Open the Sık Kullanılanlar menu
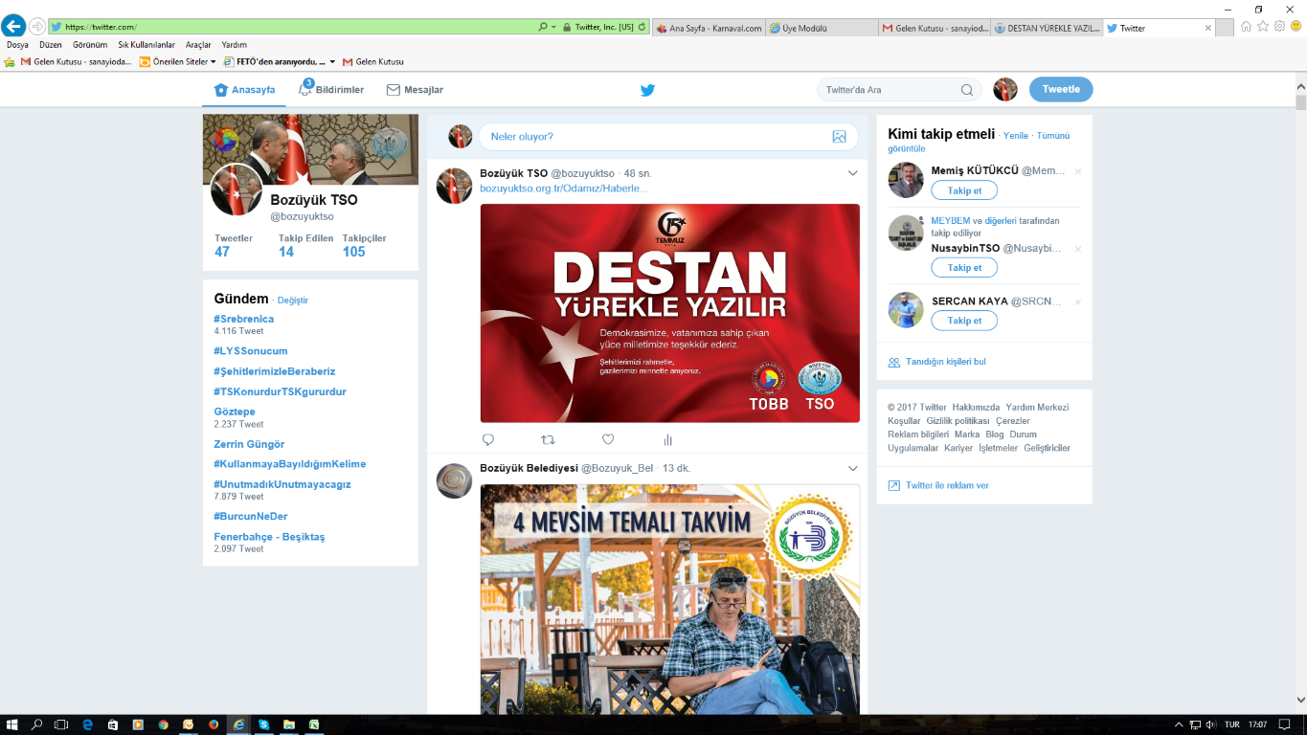This screenshot has width=1307, height=735. (146, 44)
